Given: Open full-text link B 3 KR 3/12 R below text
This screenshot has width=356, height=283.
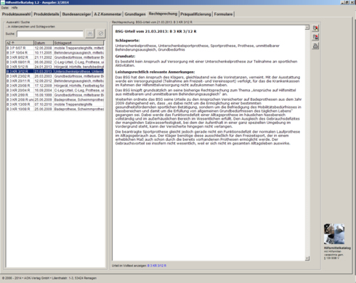Looking at the screenshot, I should 157,266.
